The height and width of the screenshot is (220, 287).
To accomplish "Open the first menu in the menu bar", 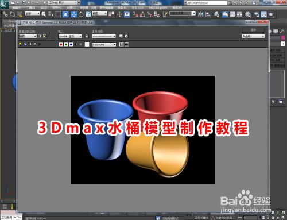I will point(17,7).
